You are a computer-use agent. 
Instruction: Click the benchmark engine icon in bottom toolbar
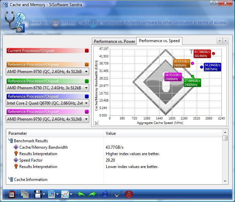[12, 194]
